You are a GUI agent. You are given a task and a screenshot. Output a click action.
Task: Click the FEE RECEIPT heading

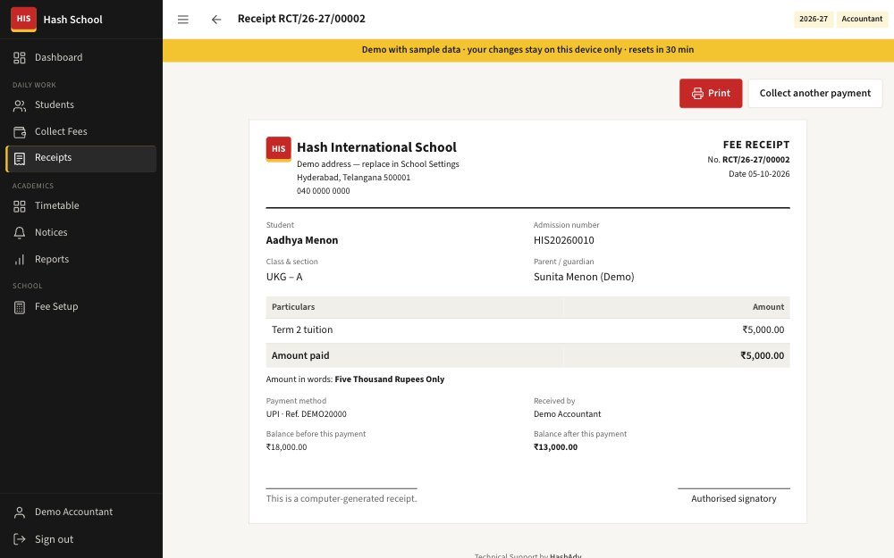coord(756,145)
